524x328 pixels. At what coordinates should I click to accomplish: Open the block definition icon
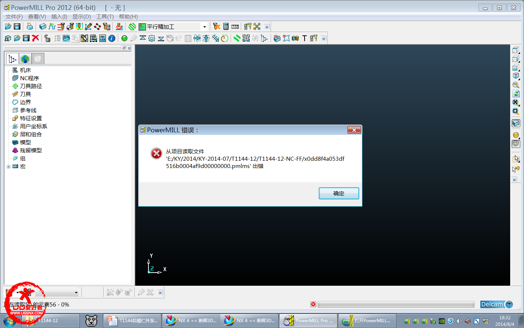point(43,27)
